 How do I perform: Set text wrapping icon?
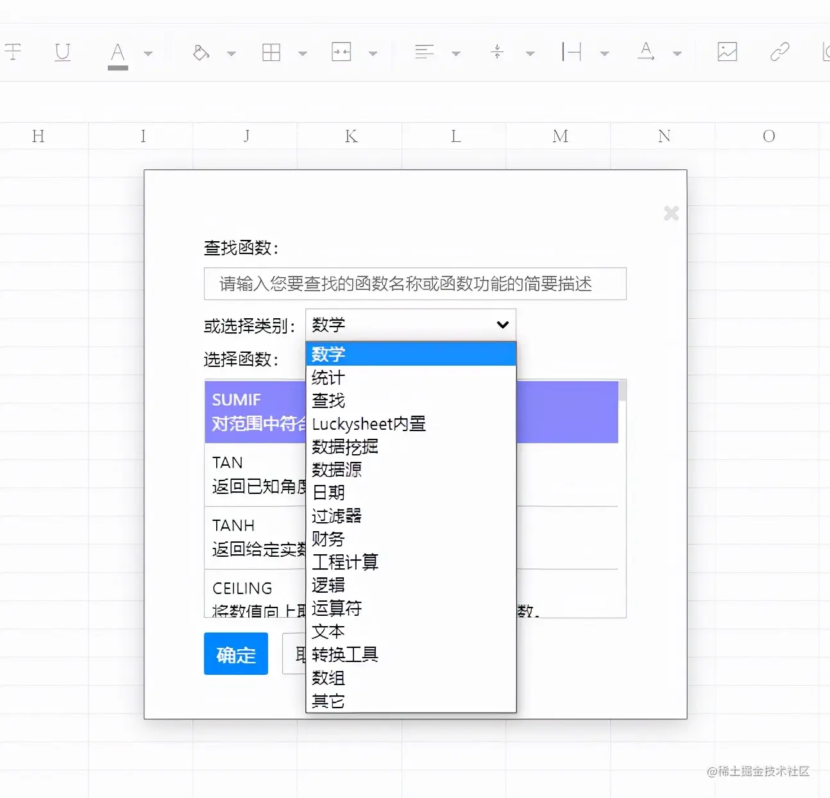tap(572, 51)
